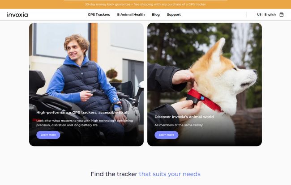
Task: Open the dog with red collar image
Action: point(205,84)
